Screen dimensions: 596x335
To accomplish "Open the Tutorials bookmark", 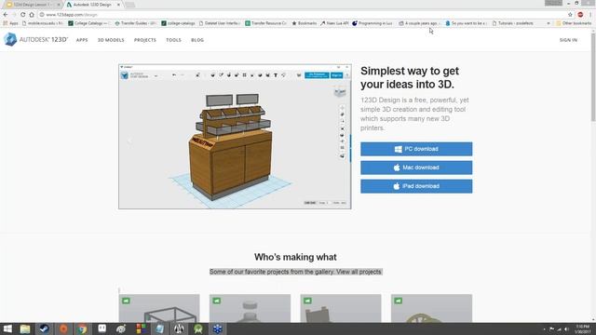I will [x=513, y=23].
